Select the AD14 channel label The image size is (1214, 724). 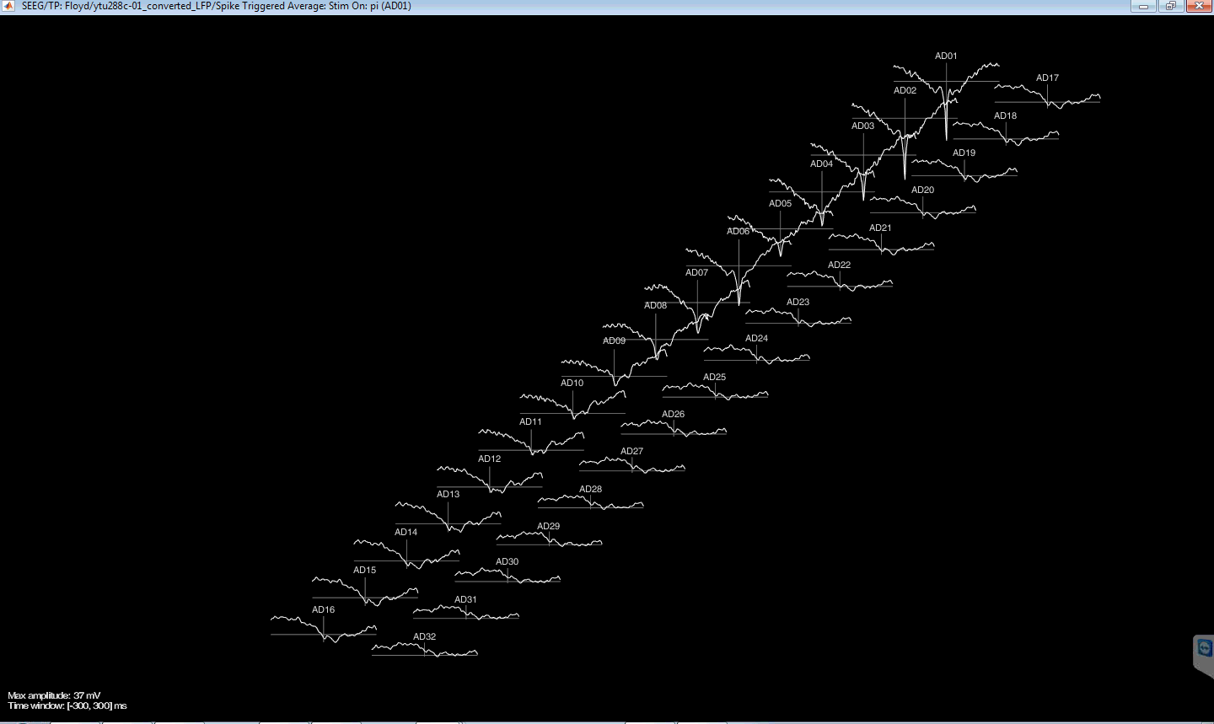406,533
